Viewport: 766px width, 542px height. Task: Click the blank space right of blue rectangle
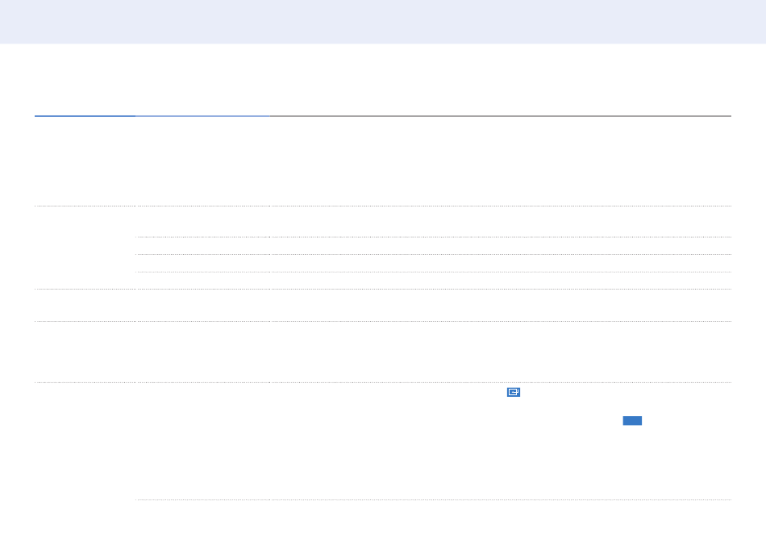pos(686,421)
